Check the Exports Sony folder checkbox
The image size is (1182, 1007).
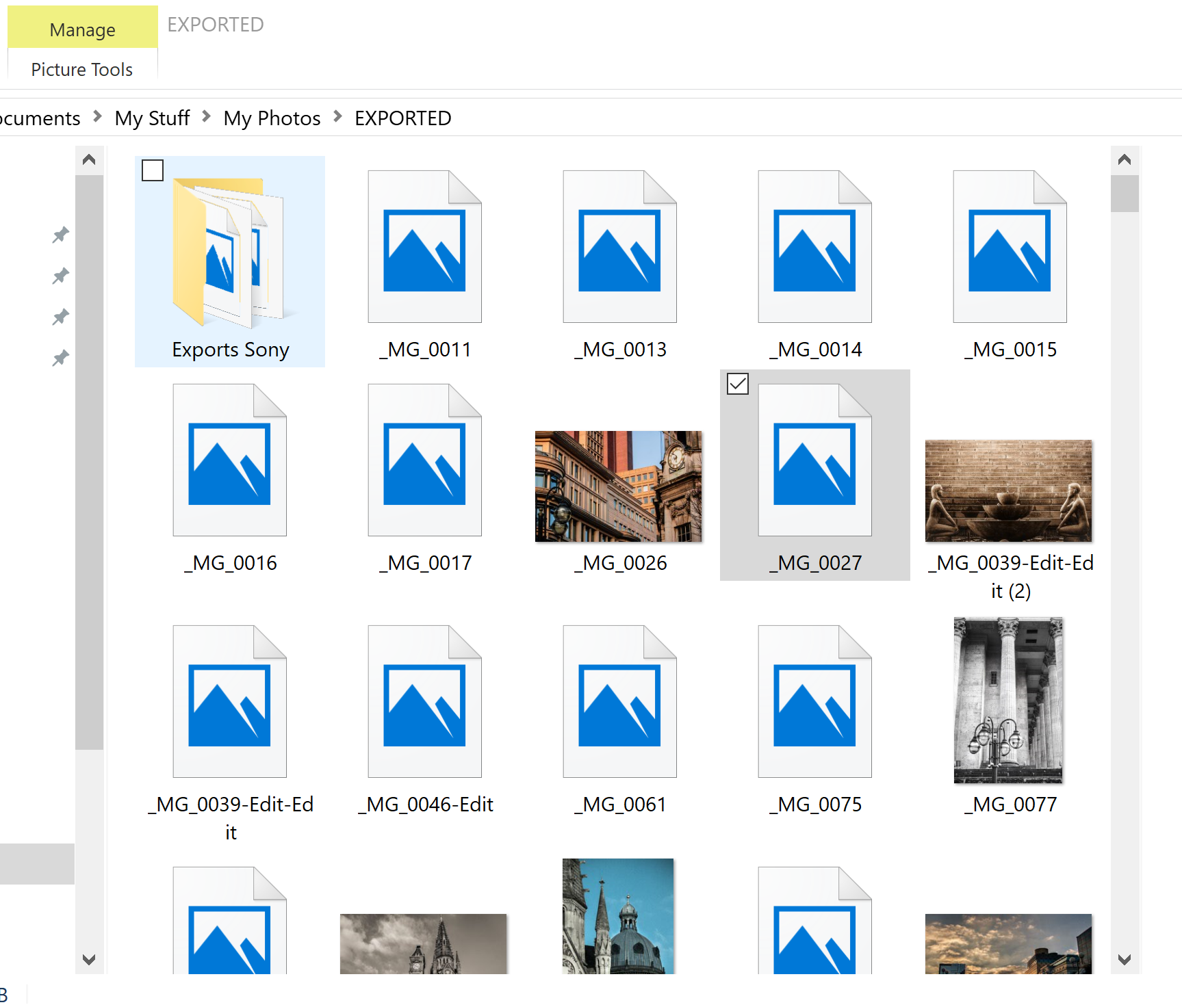[152, 170]
